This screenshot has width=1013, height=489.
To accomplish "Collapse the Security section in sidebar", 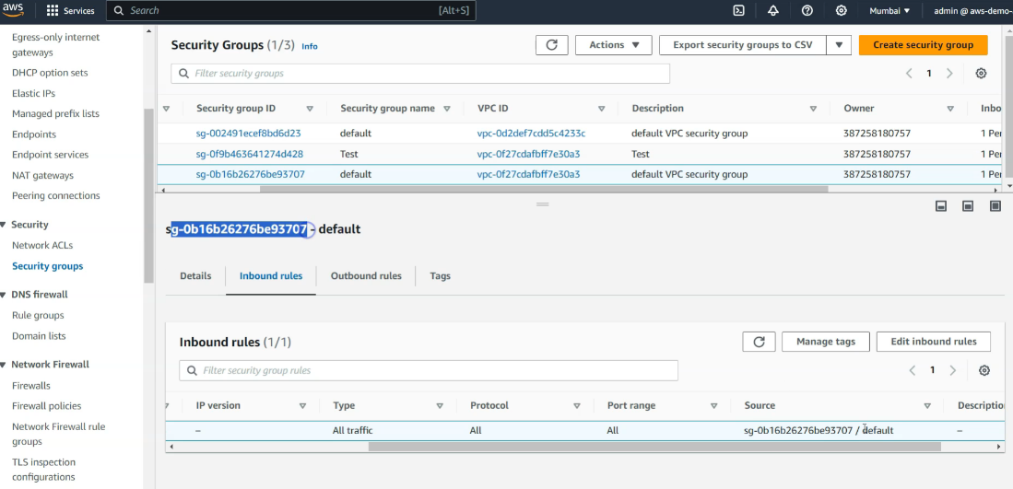I will (4, 225).
